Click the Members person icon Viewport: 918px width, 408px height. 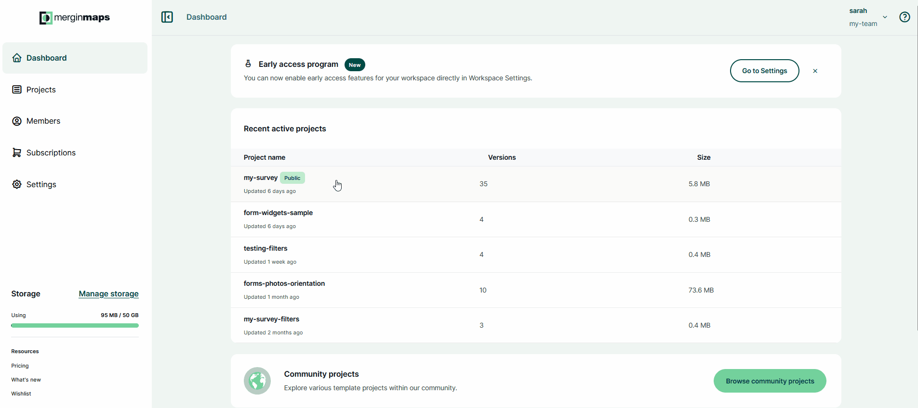click(x=17, y=121)
